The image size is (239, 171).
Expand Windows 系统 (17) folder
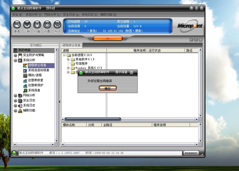point(68,68)
